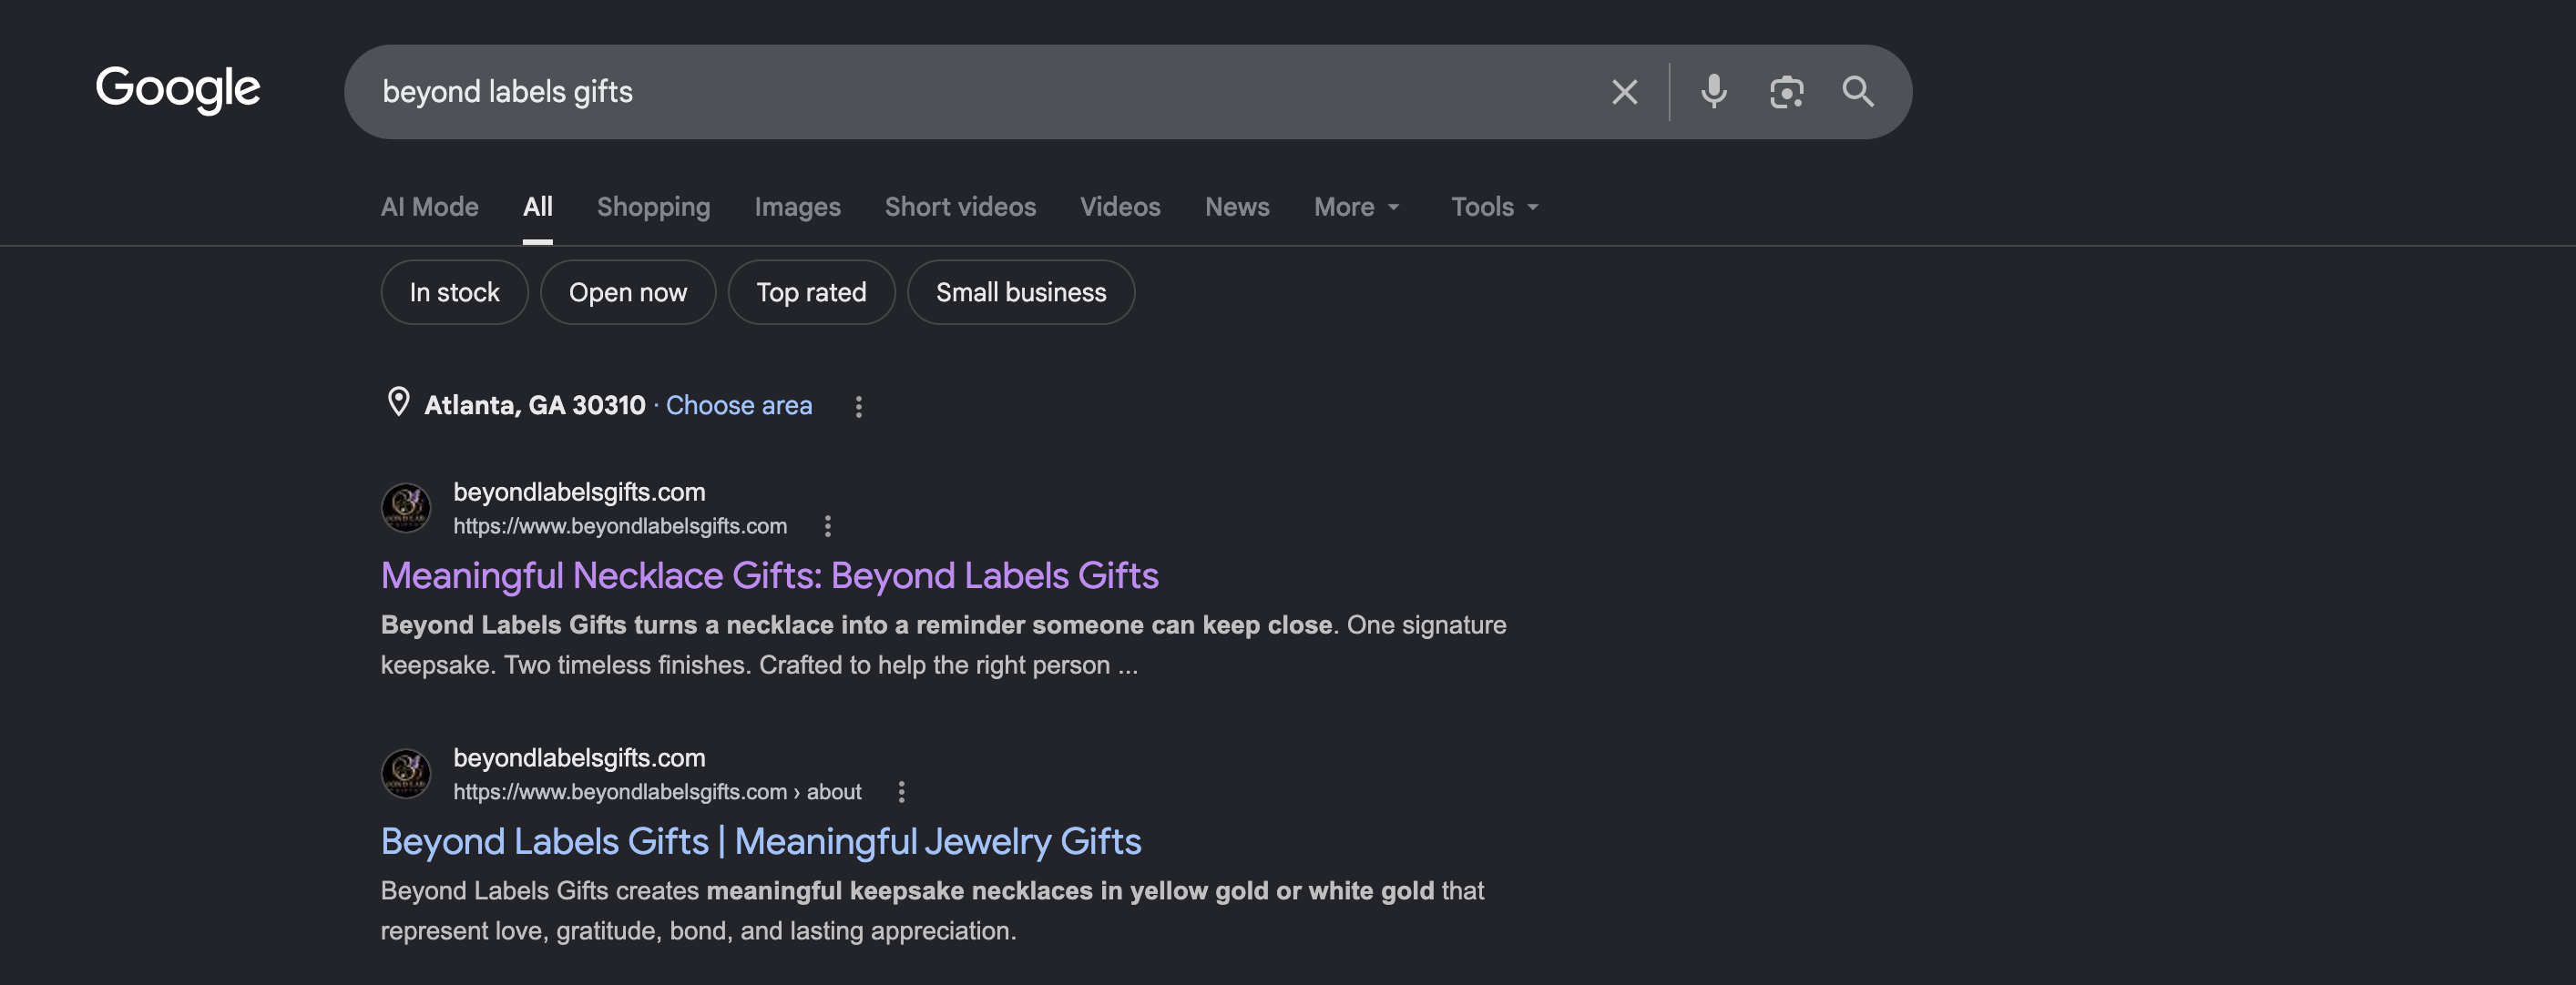
Task: Click the favicon of the about page result
Action: coord(406,774)
